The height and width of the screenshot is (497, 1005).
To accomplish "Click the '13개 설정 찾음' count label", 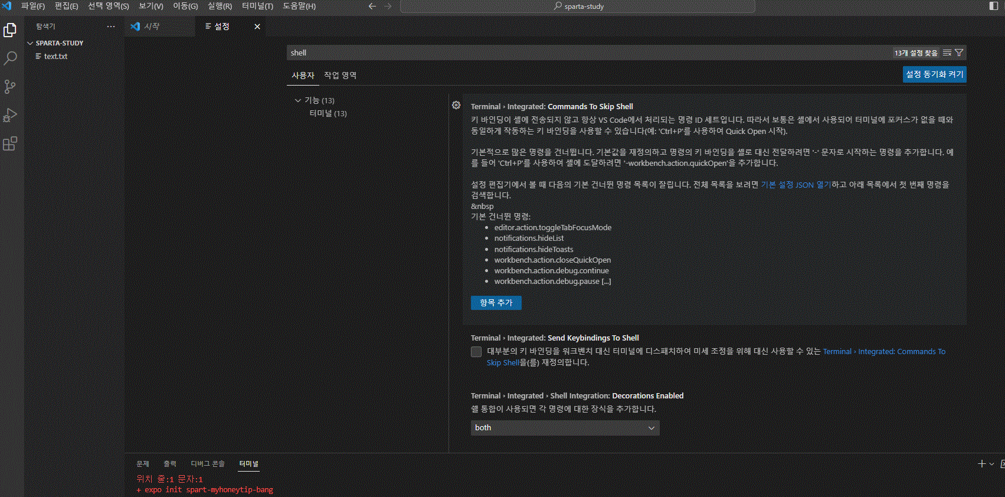I will click(x=916, y=53).
